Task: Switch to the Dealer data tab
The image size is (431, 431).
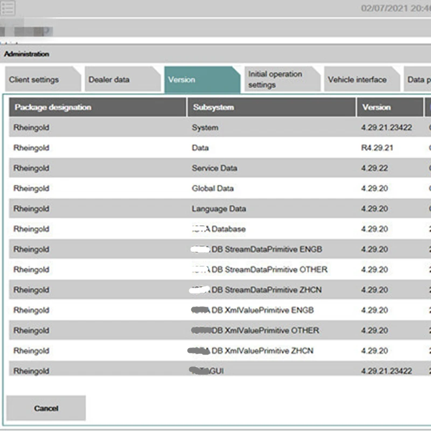Action: (123, 79)
